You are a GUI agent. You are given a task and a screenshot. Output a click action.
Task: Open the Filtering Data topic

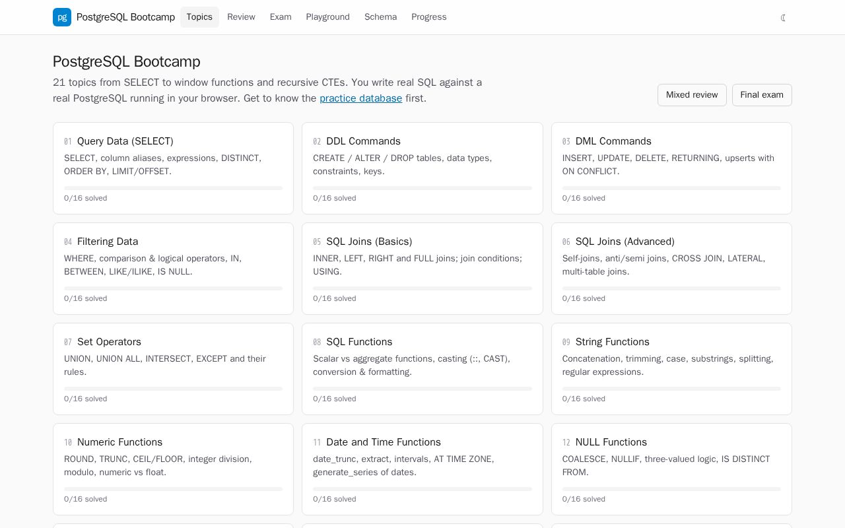173,269
